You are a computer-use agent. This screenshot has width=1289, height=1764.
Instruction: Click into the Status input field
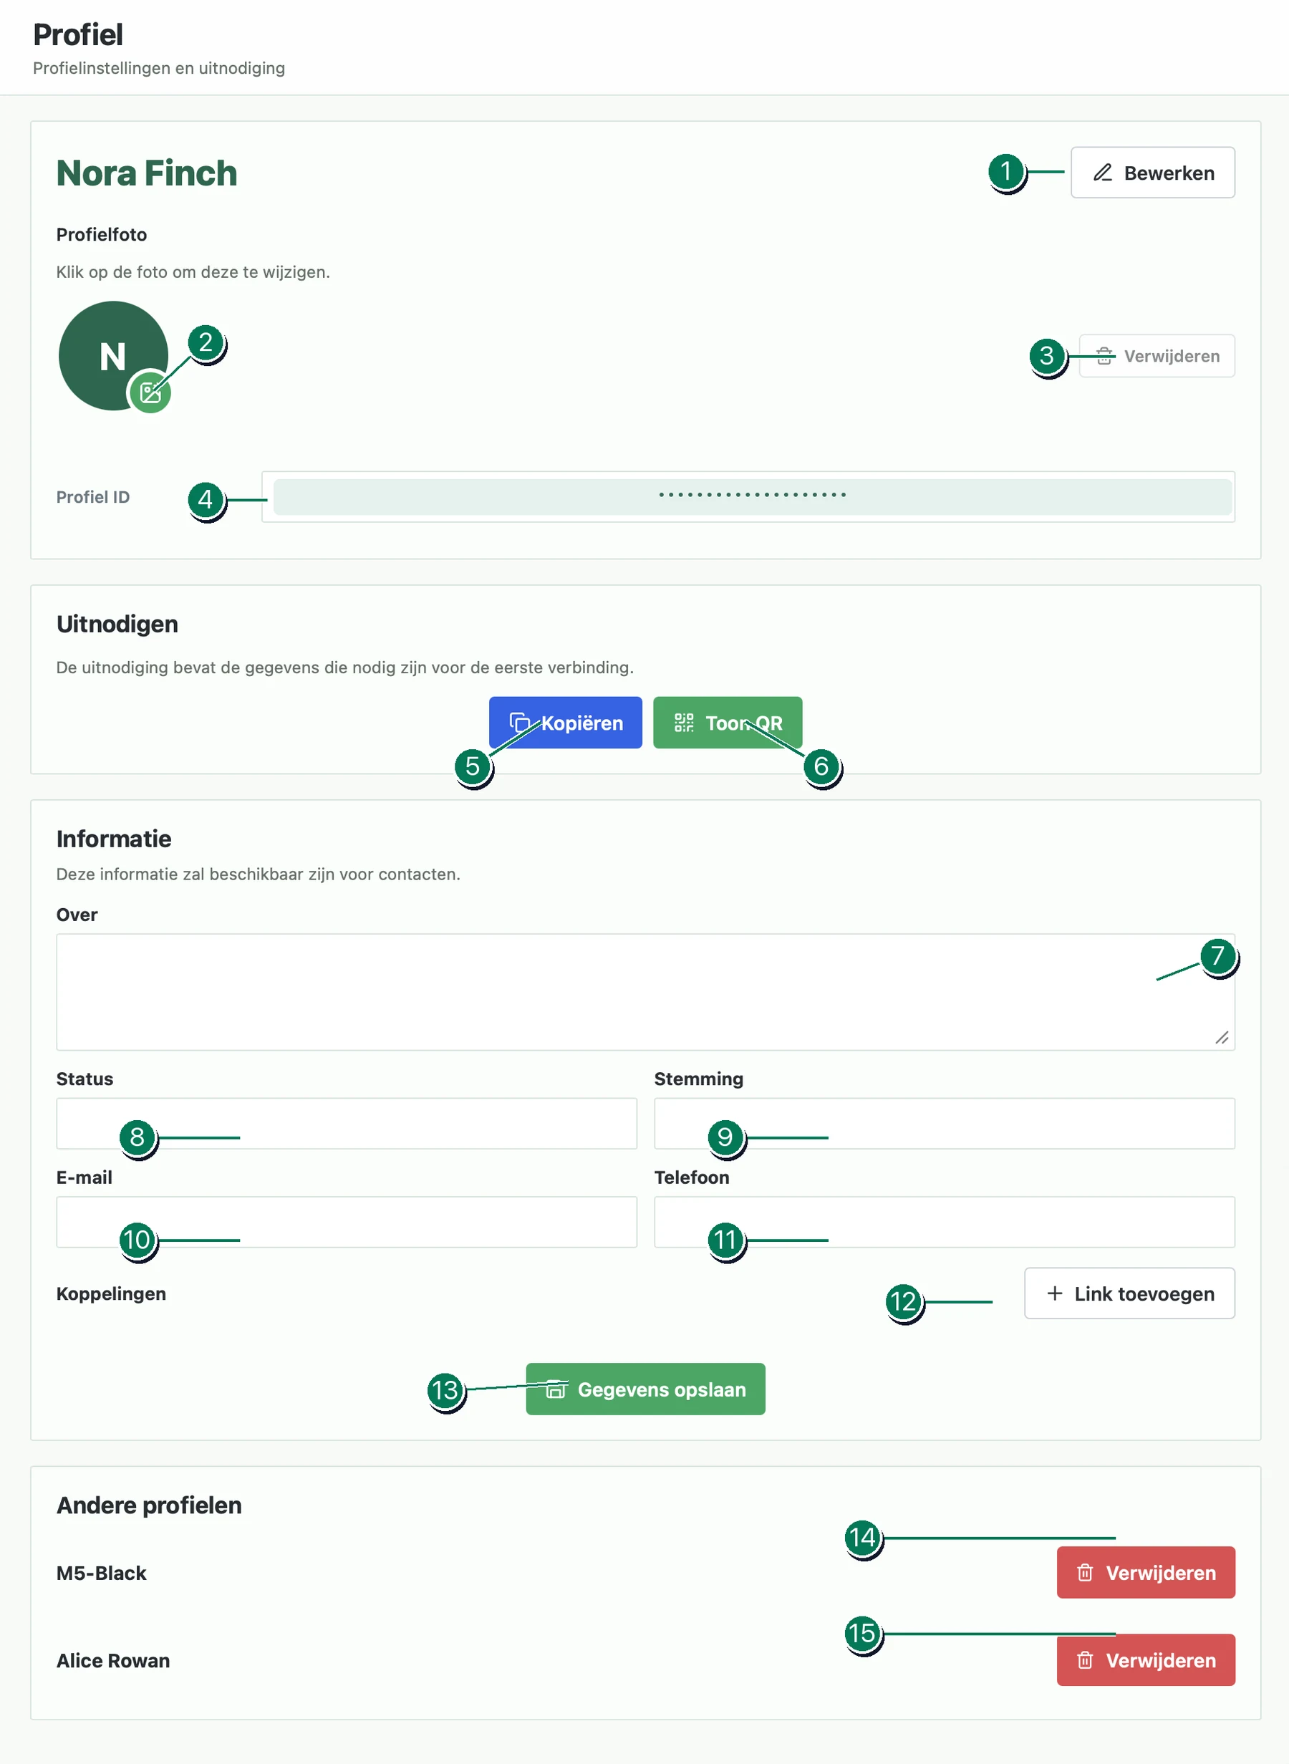coord(347,1123)
